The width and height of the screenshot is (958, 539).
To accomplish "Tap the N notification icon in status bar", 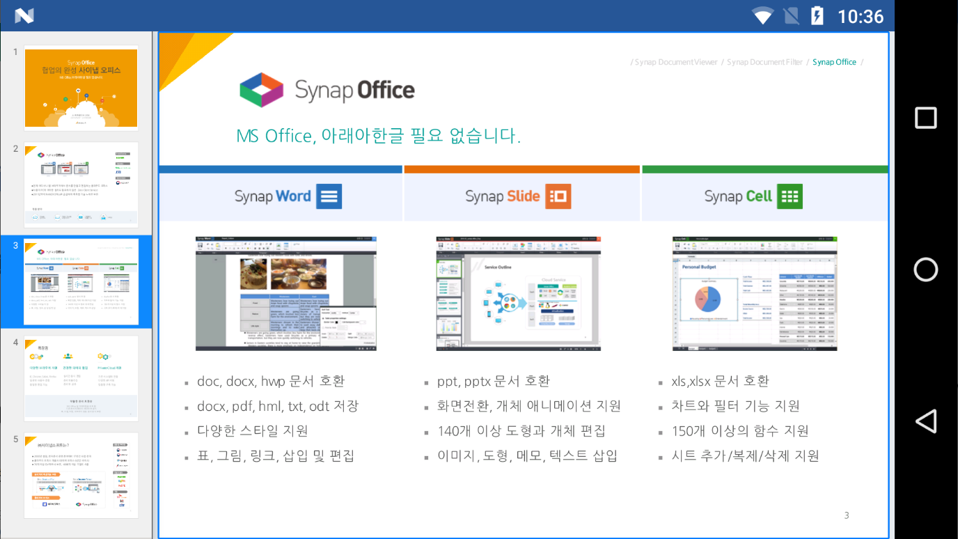I will tap(24, 15).
